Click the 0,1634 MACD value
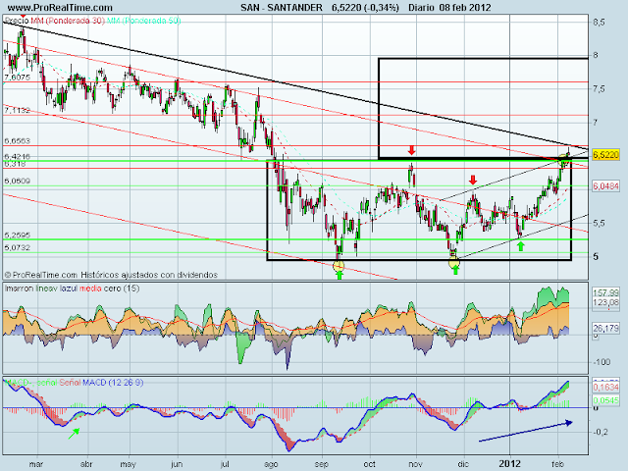This screenshot has width=628, height=471. pyautogui.click(x=605, y=388)
